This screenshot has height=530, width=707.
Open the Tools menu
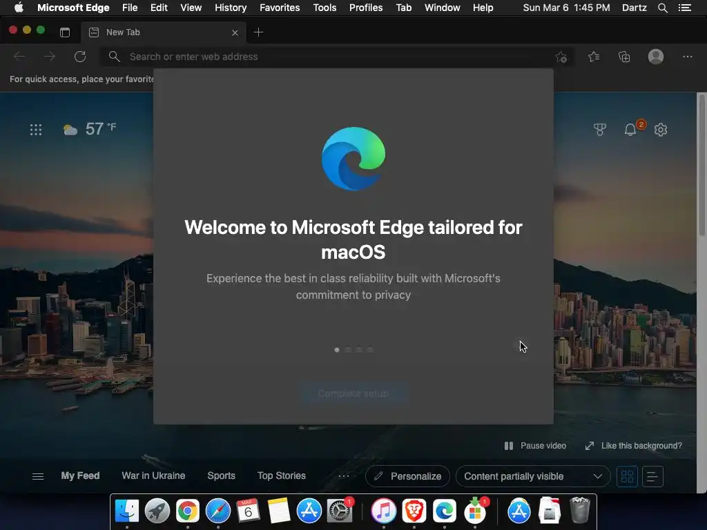tap(325, 8)
